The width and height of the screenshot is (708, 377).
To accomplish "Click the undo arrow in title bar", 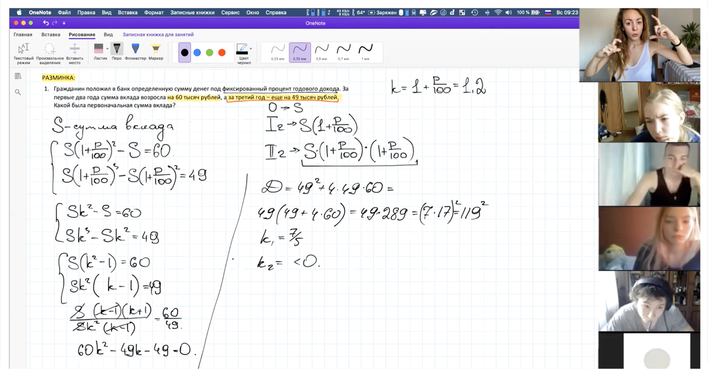I will click(47, 23).
